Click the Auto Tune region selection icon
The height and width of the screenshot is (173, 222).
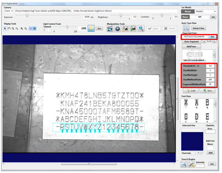click(x=185, y=28)
